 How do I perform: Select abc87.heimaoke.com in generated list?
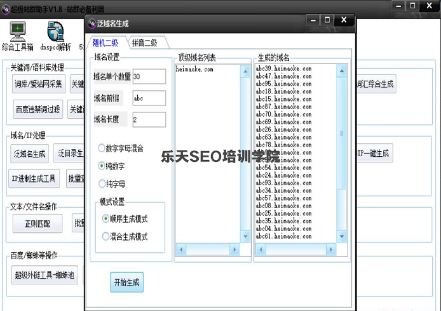tap(284, 107)
